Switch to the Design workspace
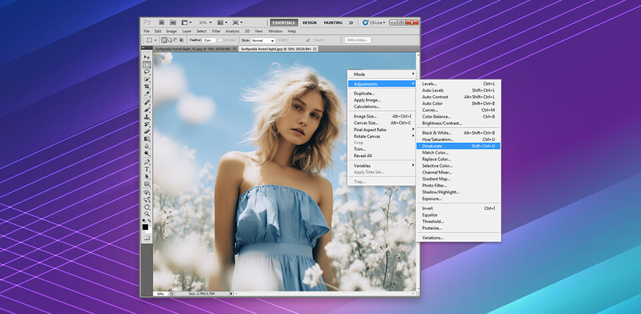 tap(310, 22)
